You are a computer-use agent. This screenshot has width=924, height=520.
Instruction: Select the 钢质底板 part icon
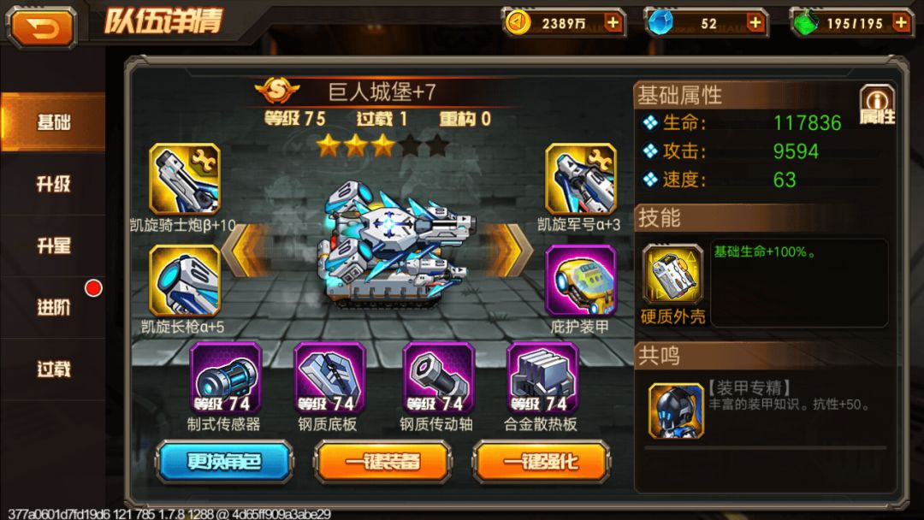pos(329,378)
